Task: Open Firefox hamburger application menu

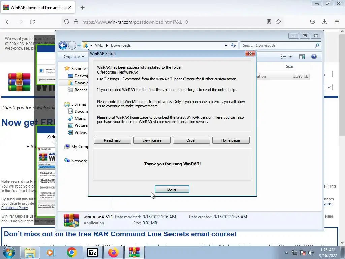Action: tap(337, 22)
